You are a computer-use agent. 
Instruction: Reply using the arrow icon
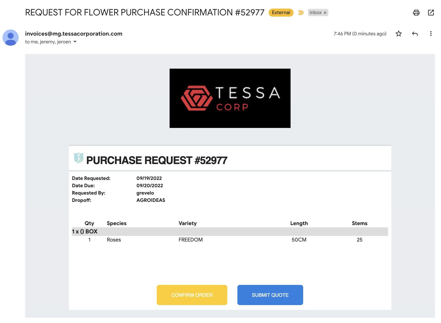point(415,34)
